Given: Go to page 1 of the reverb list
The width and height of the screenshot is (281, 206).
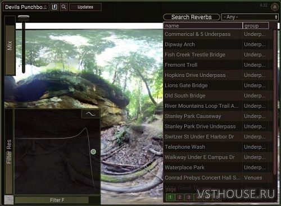Looking at the screenshot, I should [170, 197].
